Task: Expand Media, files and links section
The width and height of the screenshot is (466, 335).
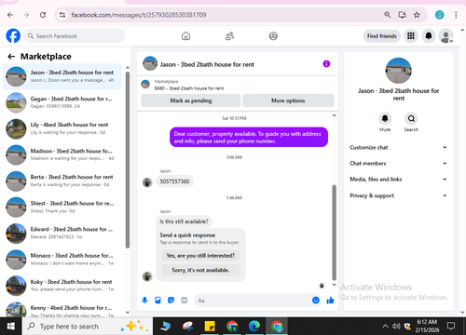Action: tap(399, 180)
